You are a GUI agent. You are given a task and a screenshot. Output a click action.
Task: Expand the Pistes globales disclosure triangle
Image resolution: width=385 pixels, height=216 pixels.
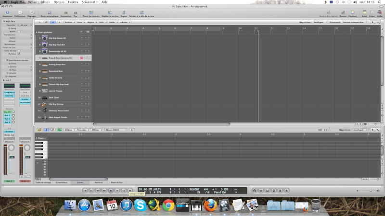click(x=37, y=32)
